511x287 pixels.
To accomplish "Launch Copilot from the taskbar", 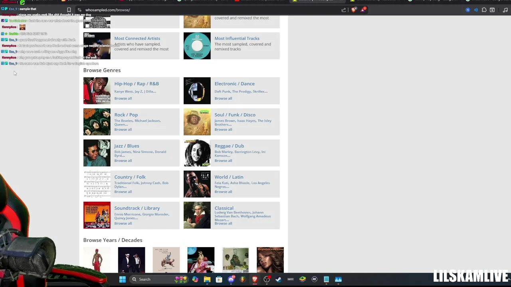I will pos(195,279).
